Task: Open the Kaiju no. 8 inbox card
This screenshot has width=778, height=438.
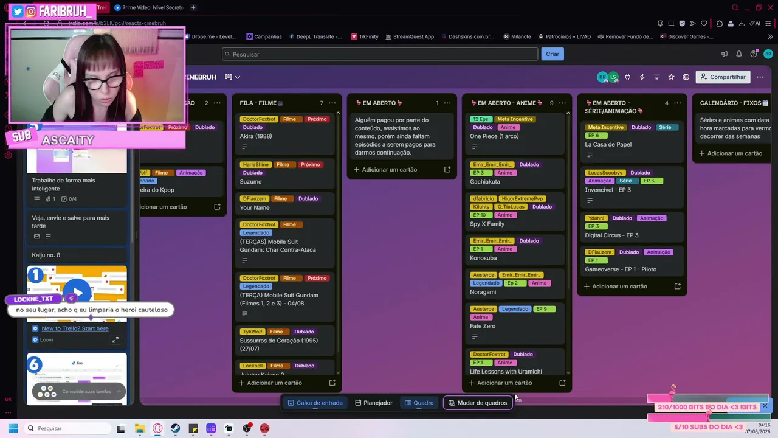Action: [77, 255]
